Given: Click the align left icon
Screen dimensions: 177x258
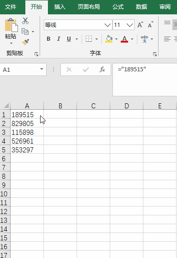Looking at the screenshot, I should [x=167, y=39].
